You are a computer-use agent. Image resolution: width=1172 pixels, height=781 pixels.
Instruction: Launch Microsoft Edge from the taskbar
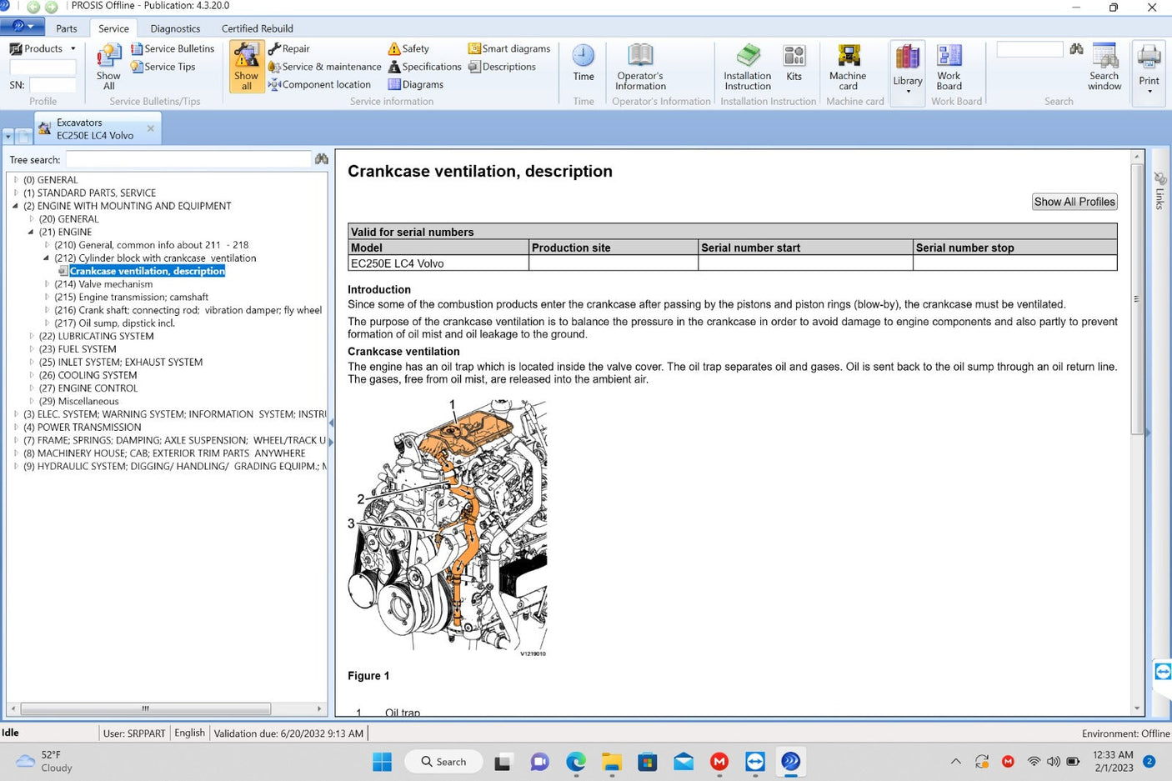575,761
